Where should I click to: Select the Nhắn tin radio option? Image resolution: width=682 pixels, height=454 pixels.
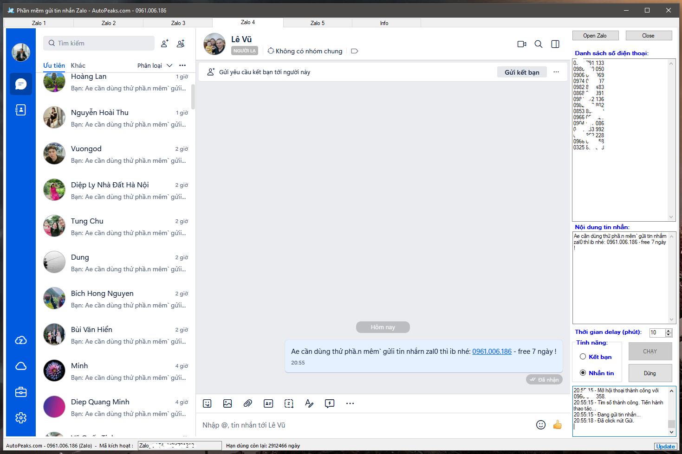[583, 373]
